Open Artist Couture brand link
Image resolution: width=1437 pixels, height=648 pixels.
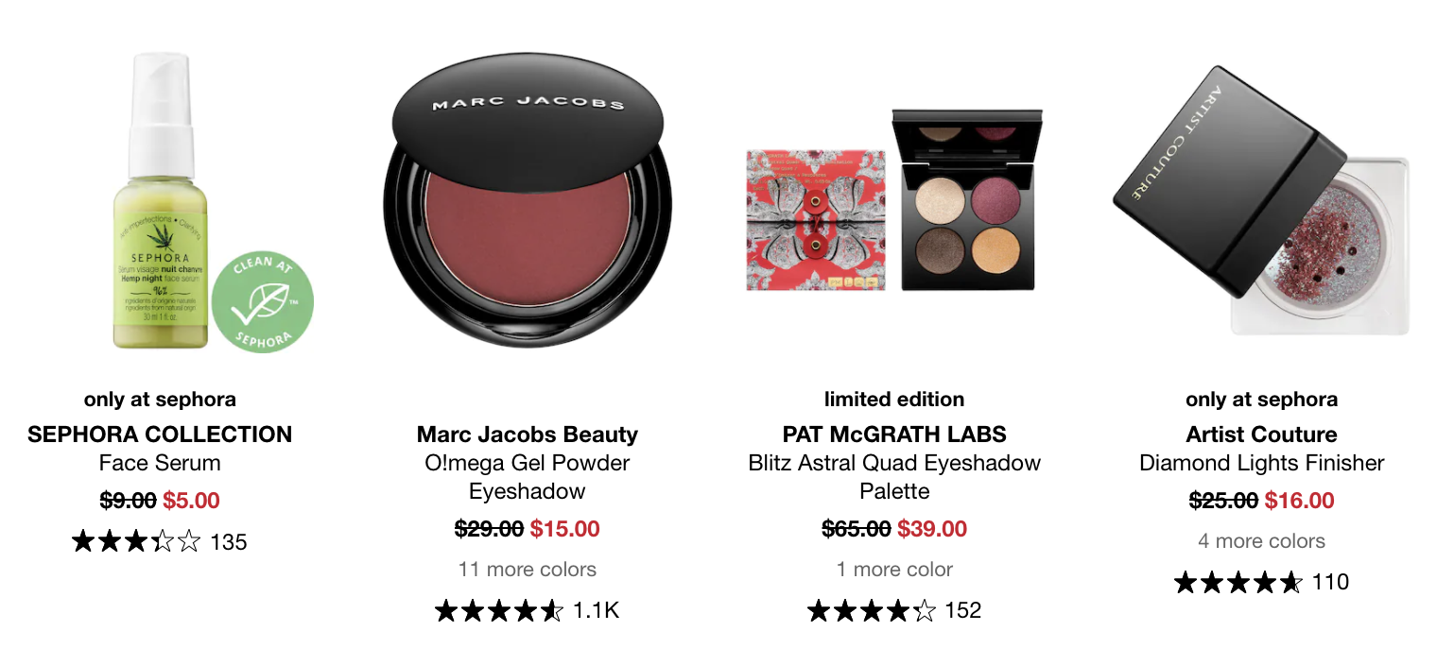tap(1261, 435)
